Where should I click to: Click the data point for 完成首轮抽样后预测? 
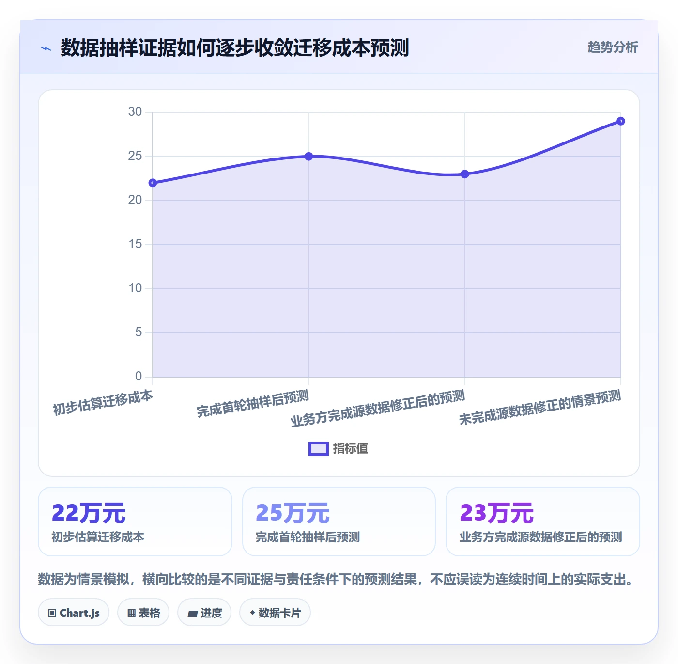pyautogui.click(x=309, y=157)
